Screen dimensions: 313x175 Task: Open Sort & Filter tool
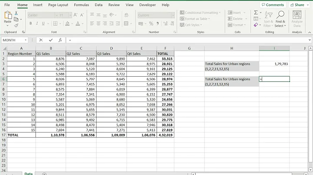coord(268,19)
